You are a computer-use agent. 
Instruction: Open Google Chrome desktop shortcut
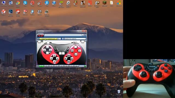pos(18,4)
